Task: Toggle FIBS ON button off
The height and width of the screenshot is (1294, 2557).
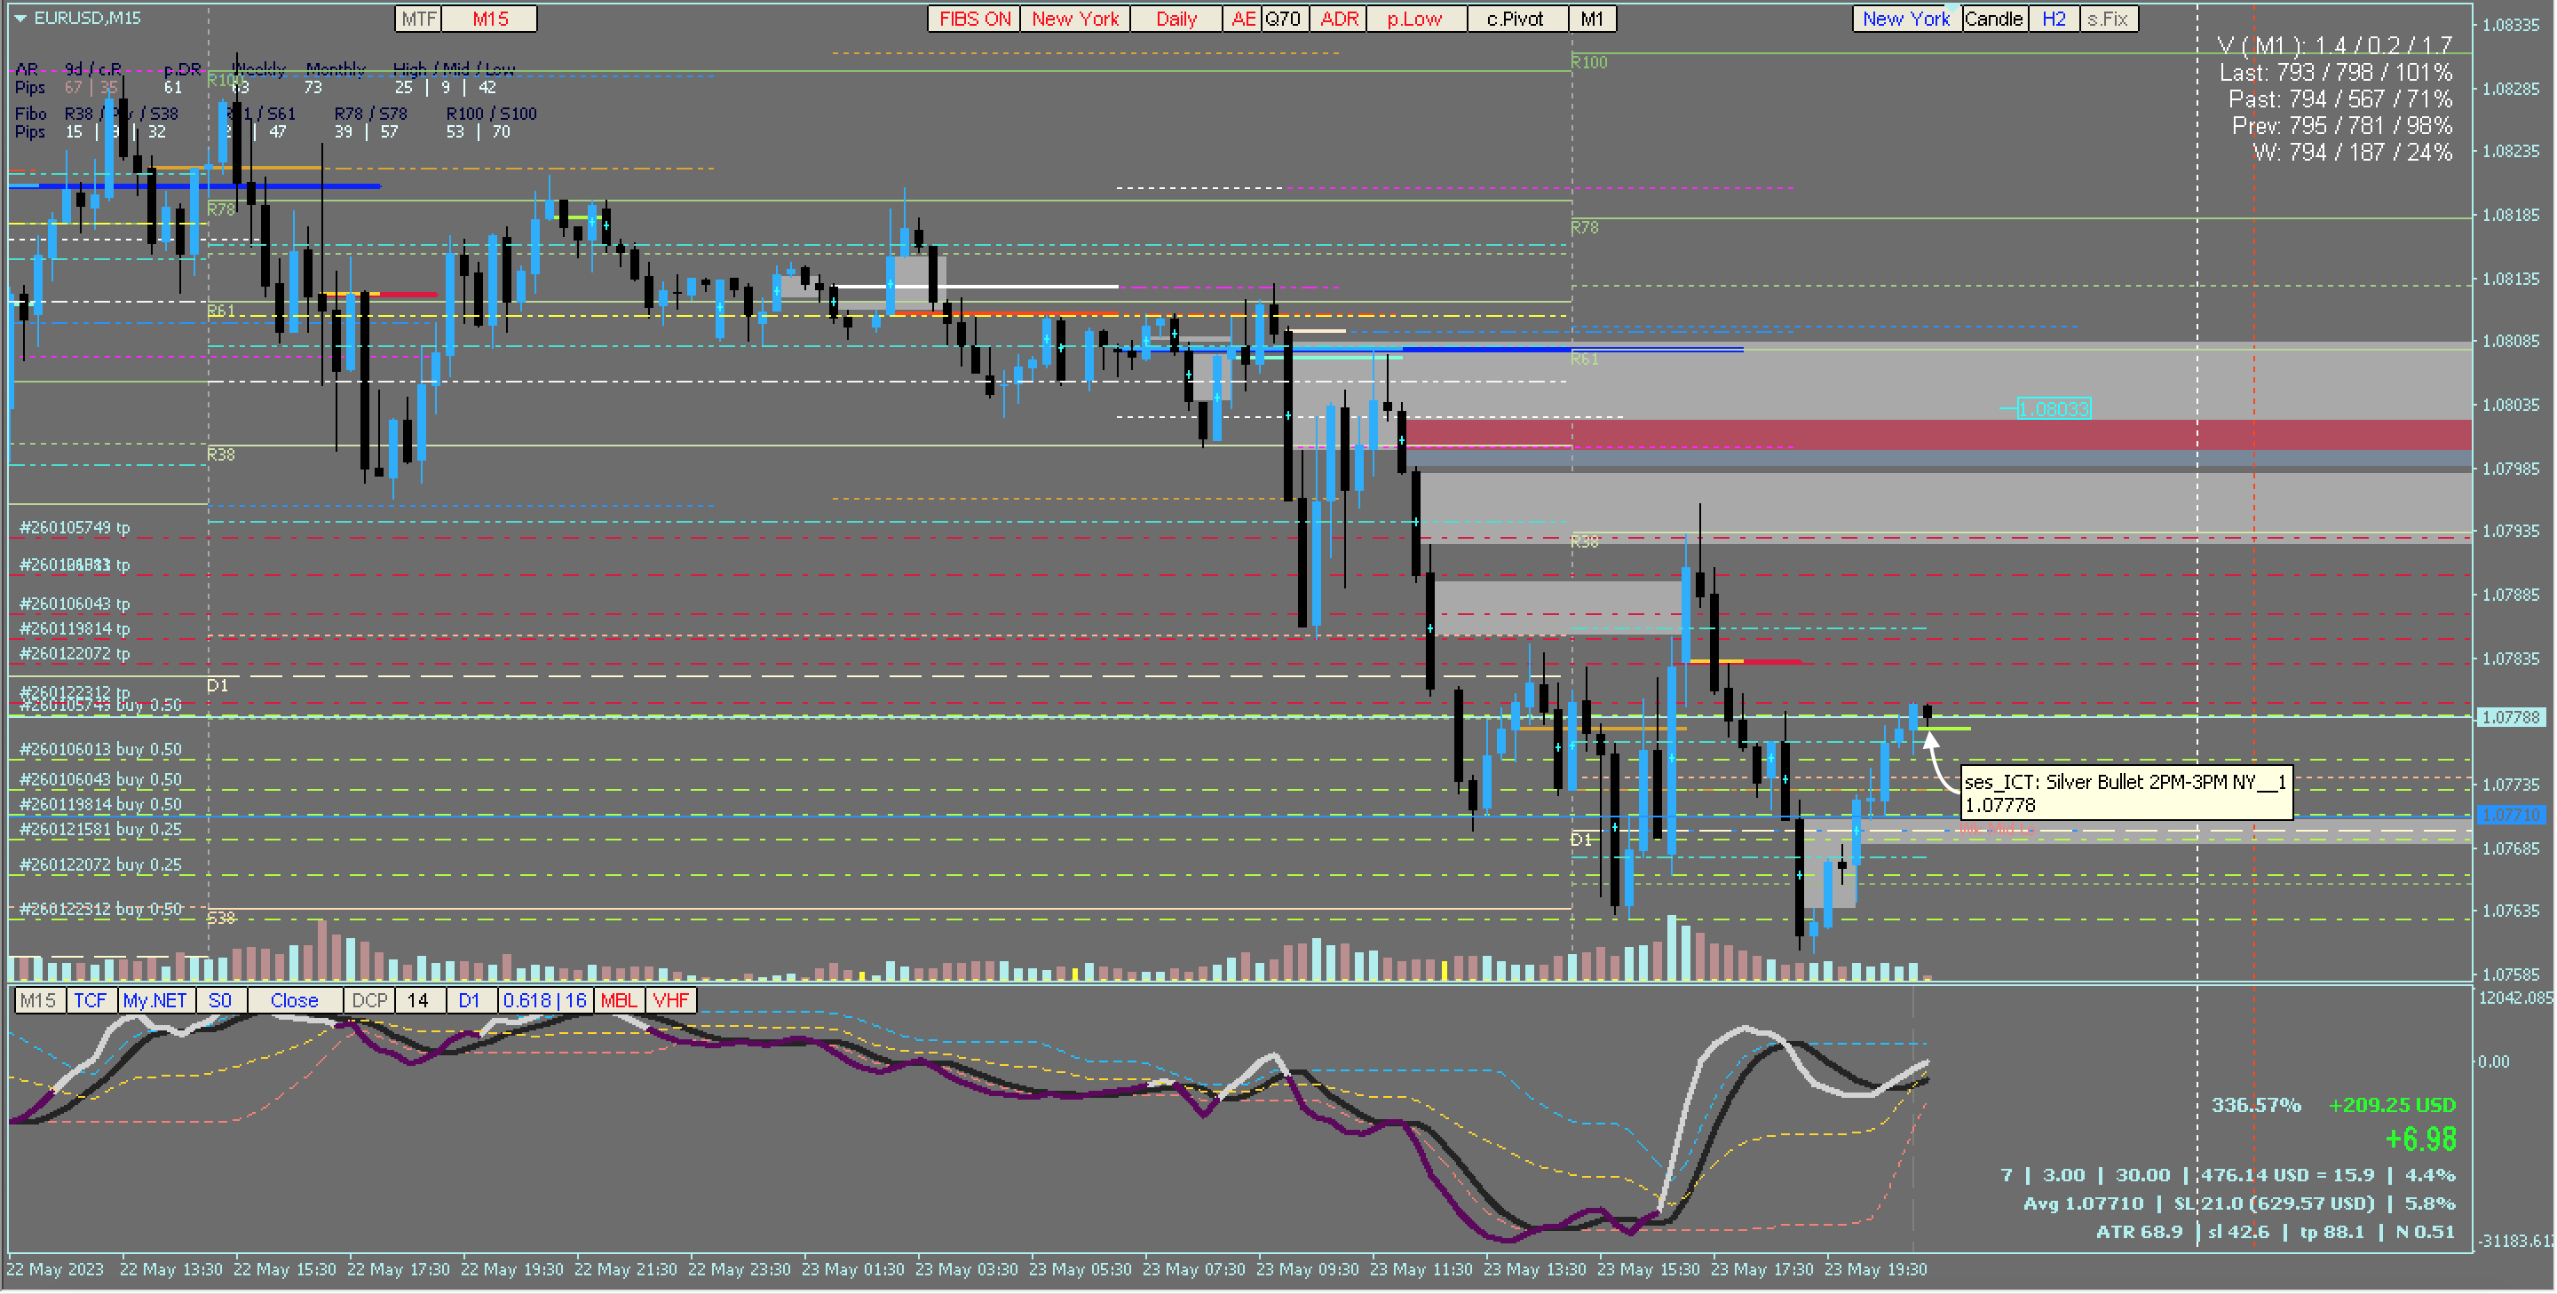Action: pyautogui.click(x=974, y=19)
